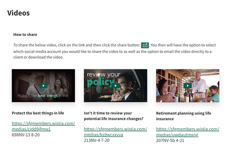Open the wistia link ending in ks9wcxxvva
This screenshot has width=228, height=150.
[x=116, y=132]
